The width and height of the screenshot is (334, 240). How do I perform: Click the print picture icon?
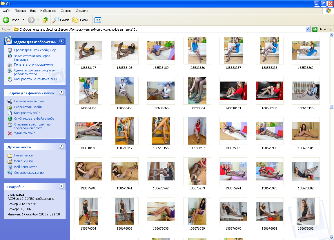[10, 65]
